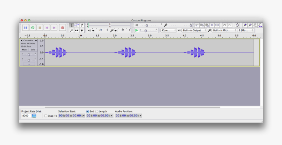Click the timeline ruler at 3.0
The height and width of the screenshot is (145, 282).
[x=150, y=36]
